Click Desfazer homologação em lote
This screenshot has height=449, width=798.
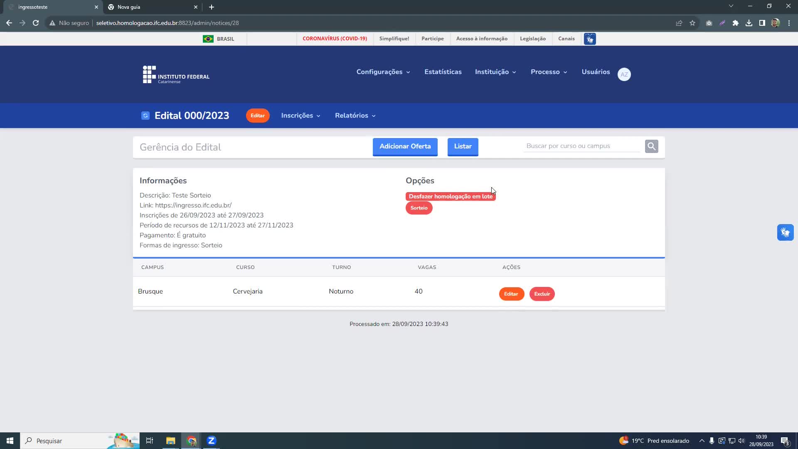coord(451,196)
